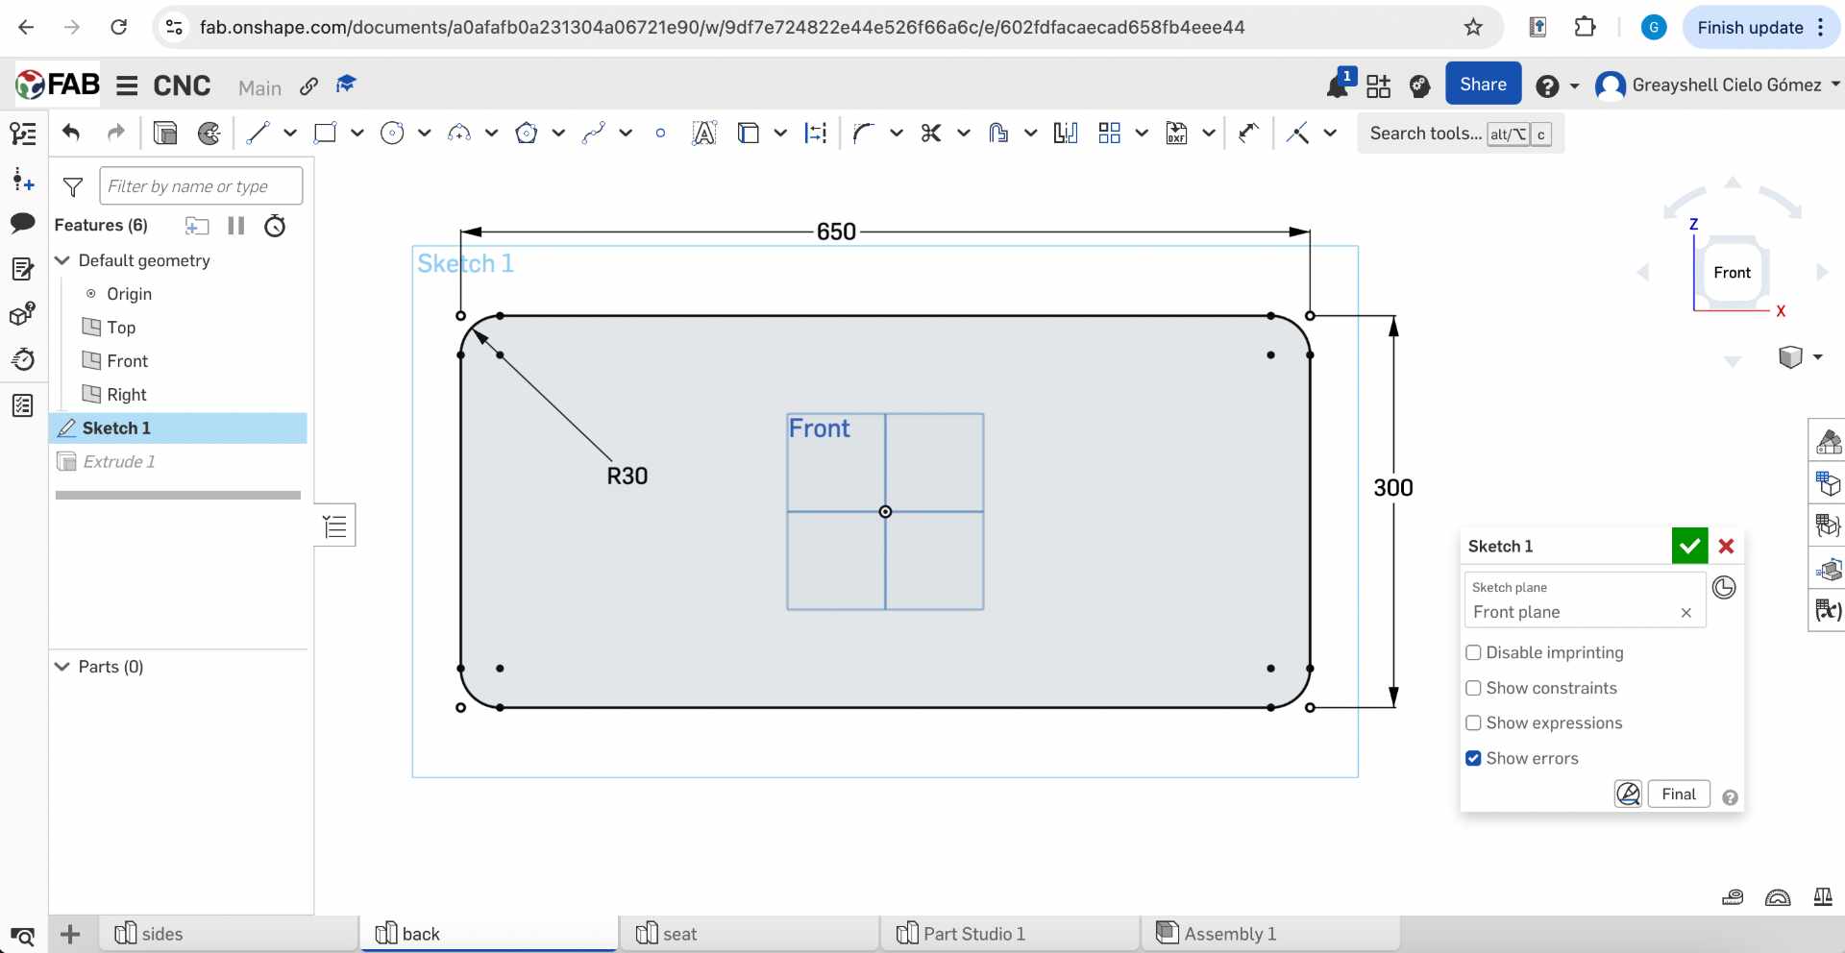Open the Comments panel icon
Screen dimensions: 1845x953
point(23,224)
